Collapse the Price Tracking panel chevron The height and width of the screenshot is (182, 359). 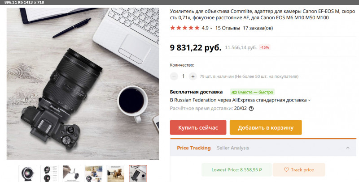click(347, 148)
